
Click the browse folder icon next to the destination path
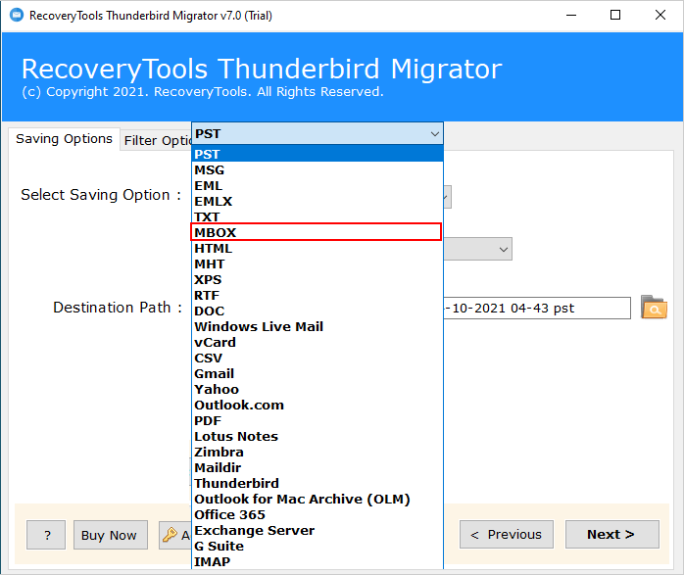click(654, 308)
